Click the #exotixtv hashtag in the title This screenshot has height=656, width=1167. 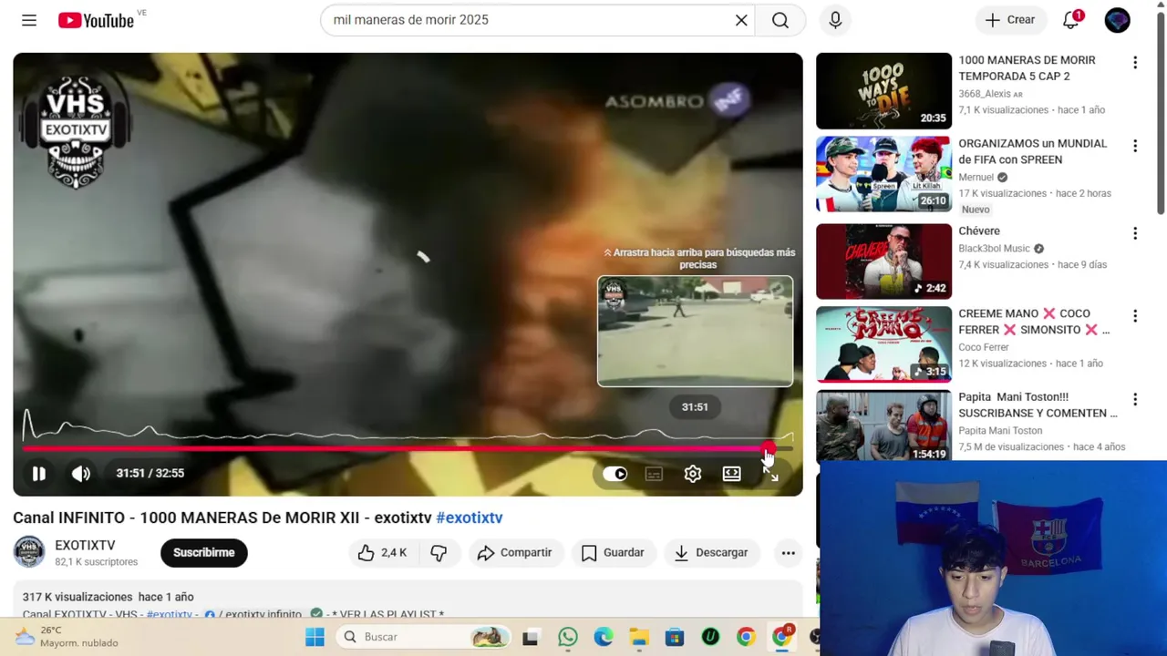pos(470,518)
